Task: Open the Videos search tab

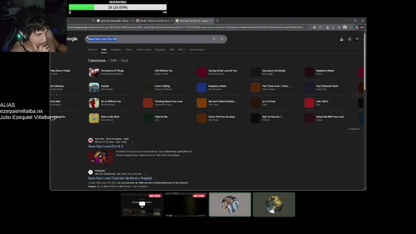Action: coord(129,50)
